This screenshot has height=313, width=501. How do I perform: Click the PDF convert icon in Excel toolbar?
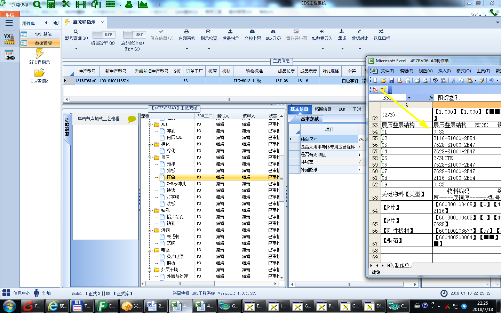point(375,90)
